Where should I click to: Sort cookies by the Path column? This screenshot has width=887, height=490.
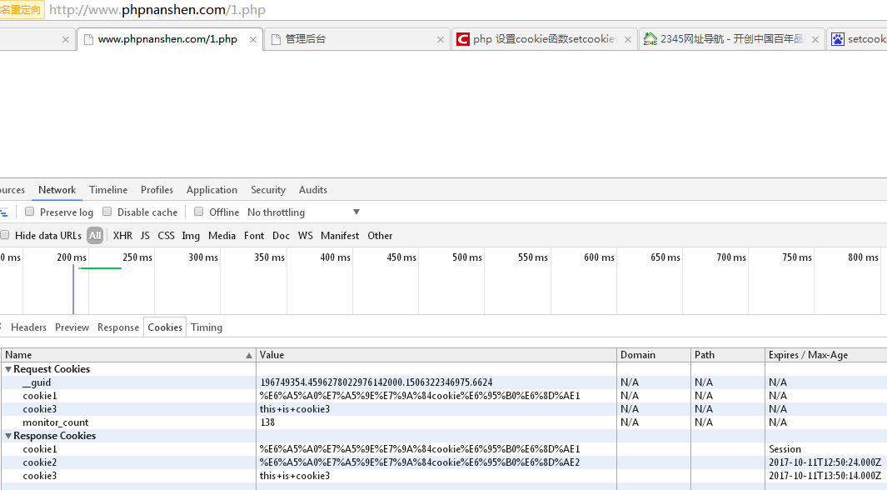pos(727,355)
